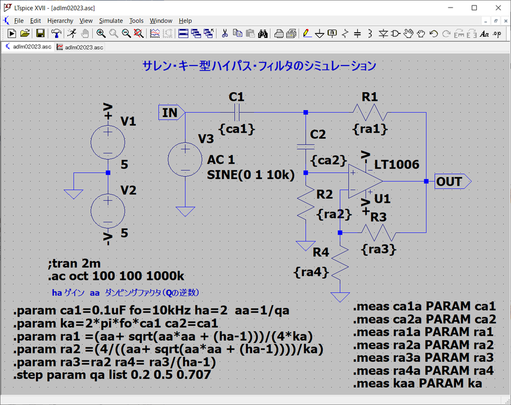
Task: Open the Control Panel hammer icon
Action: (x=56, y=33)
